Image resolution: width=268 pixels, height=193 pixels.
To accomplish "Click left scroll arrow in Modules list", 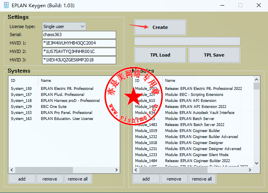I will pyautogui.click(x=136, y=170).
